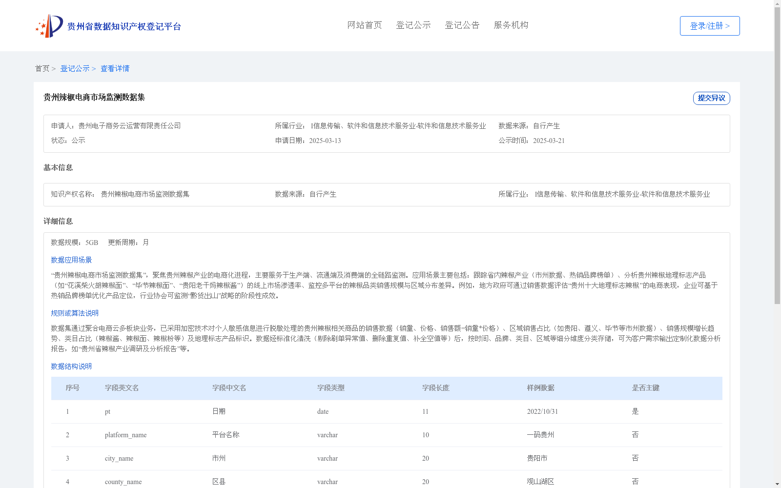Click the 详细信息 section heading

coord(58,222)
